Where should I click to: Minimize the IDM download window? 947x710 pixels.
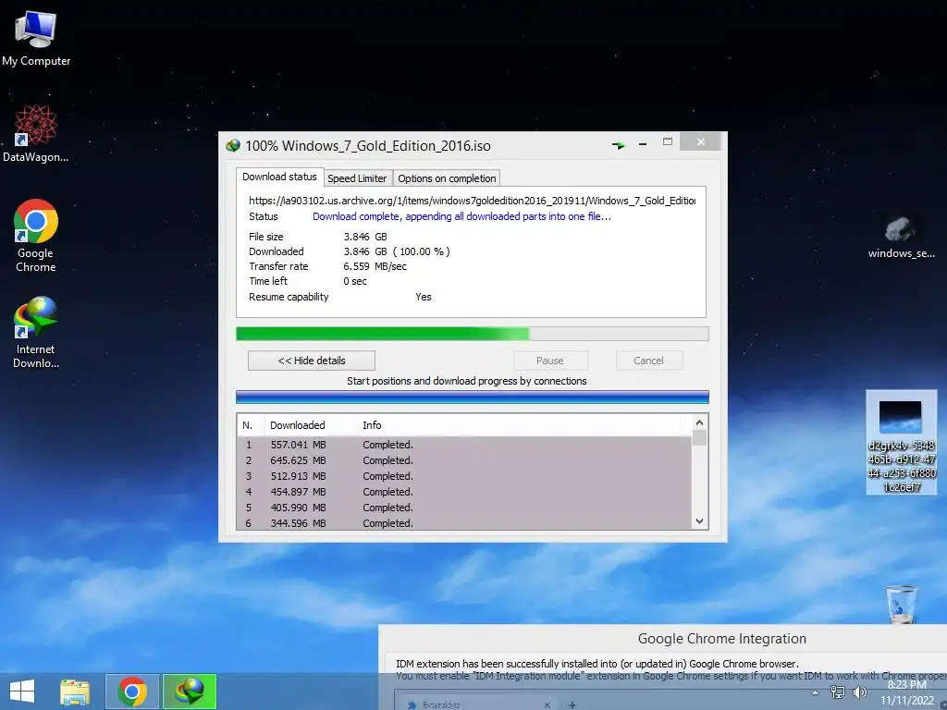[643, 143]
